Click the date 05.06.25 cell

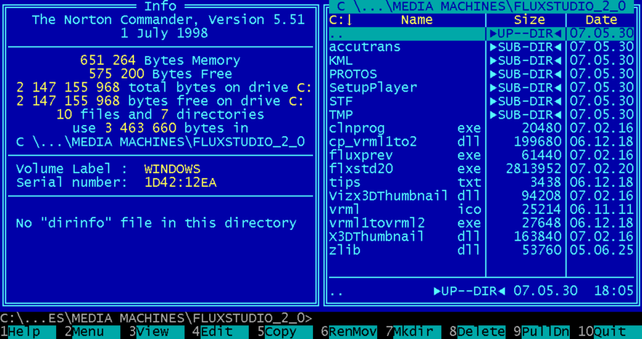pos(601,249)
